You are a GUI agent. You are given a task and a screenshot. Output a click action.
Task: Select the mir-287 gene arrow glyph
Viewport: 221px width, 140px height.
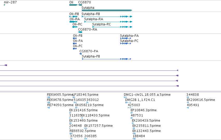pyautogui.click(x=4, y=5)
